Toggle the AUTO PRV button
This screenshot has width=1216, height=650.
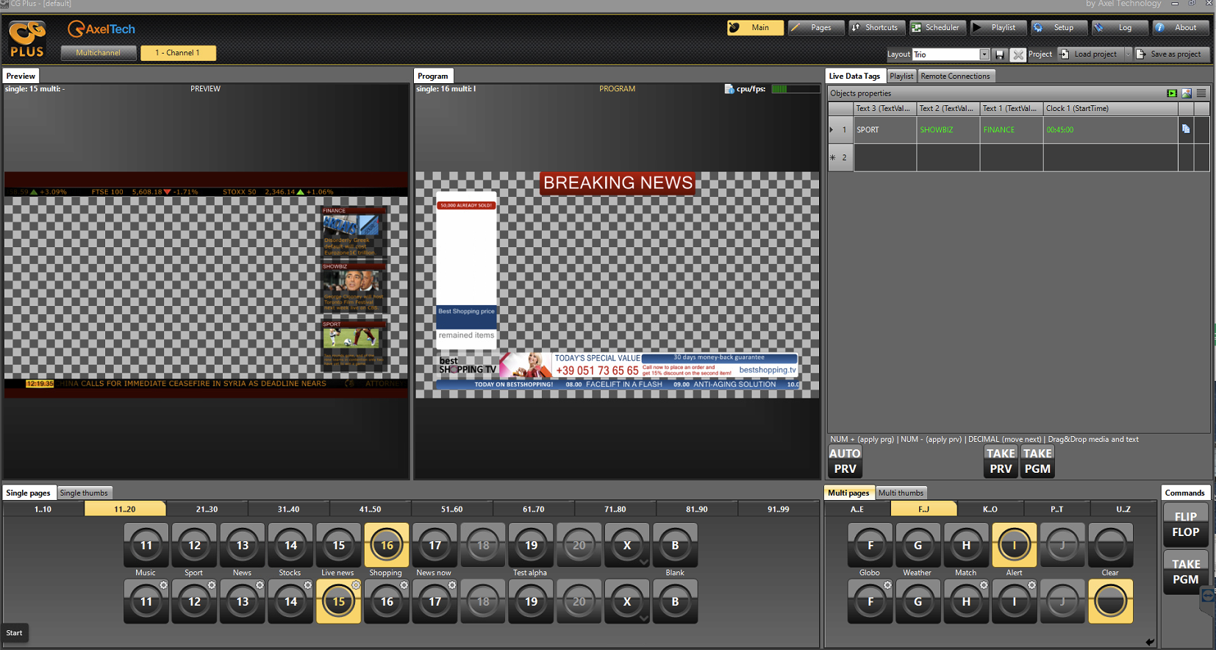point(845,461)
